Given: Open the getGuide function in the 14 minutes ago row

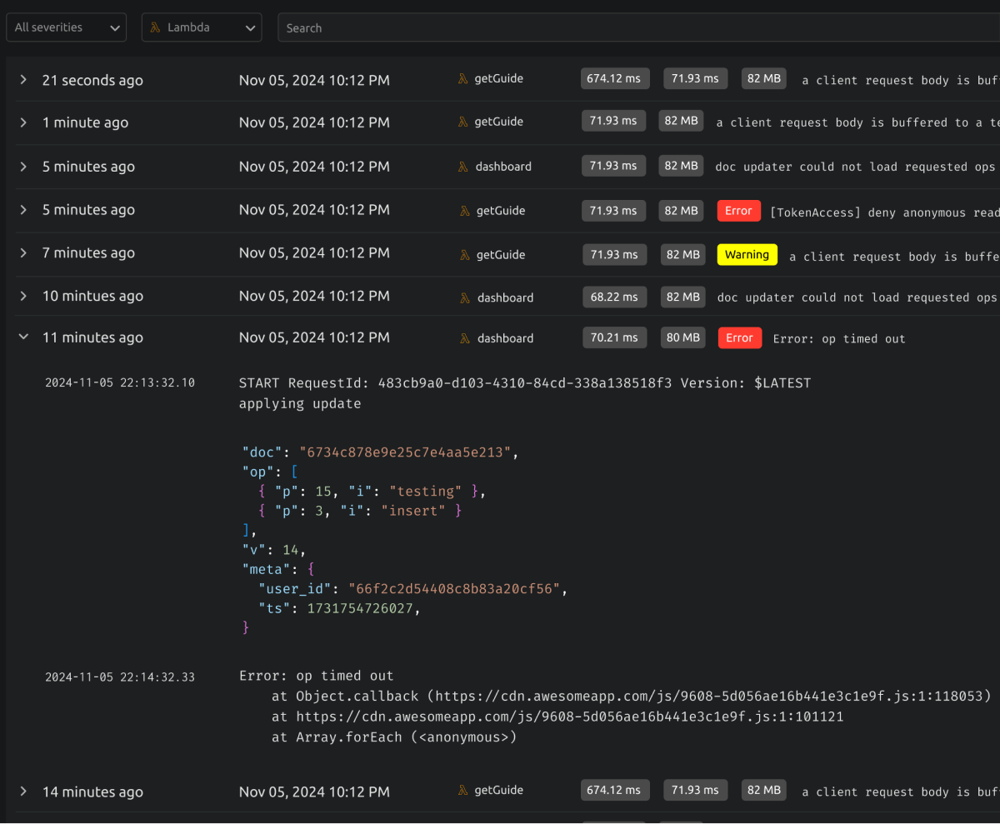Looking at the screenshot, I should 499,790.
